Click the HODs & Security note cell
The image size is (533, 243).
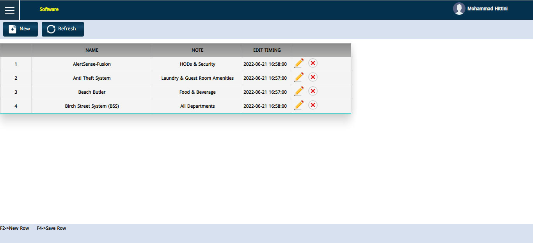click(x=197, y=64)
